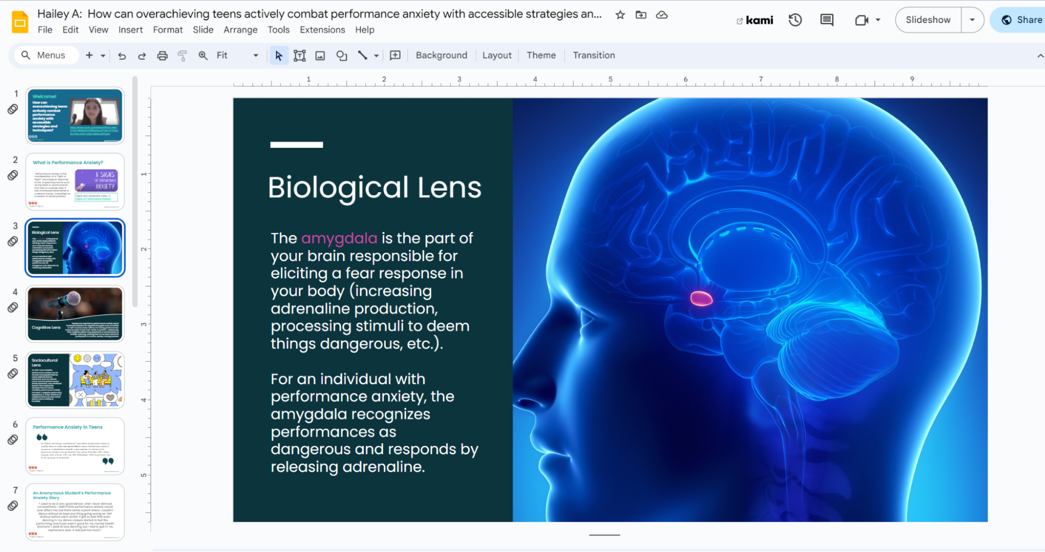The width and height of the screenshot is (1045, 552).
Task: Open the Extensions menu
Action: pos(322,30)
